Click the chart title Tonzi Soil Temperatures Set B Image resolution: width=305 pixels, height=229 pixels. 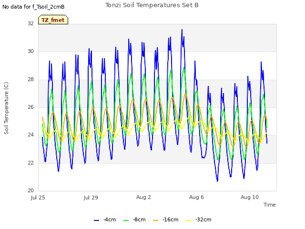point(152,5)
